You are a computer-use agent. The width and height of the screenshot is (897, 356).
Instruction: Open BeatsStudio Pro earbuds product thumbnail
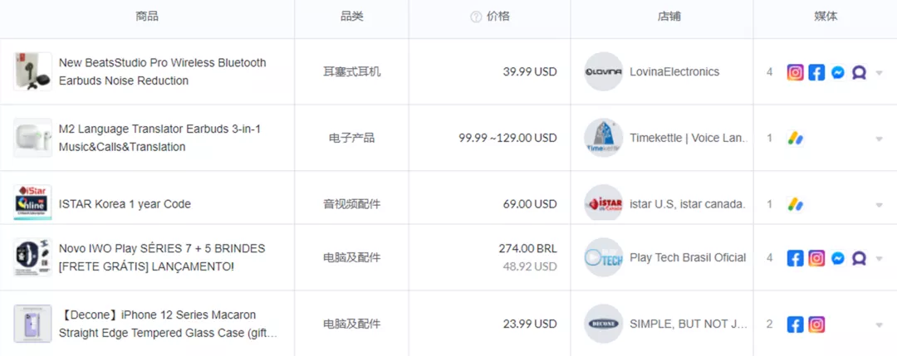(x=32, y=71)
